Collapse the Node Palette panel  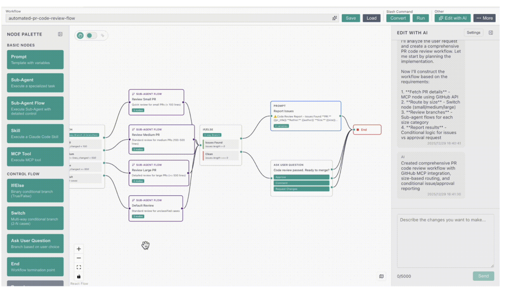pyautogui.click(x=60, y=34)
